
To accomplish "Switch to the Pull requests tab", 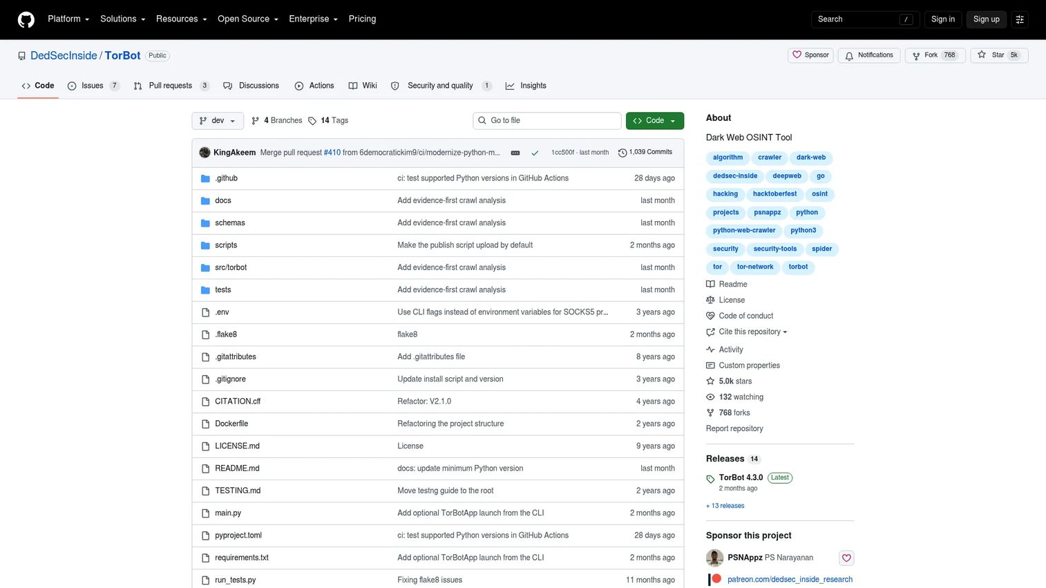I will click(x=171, y=86).
